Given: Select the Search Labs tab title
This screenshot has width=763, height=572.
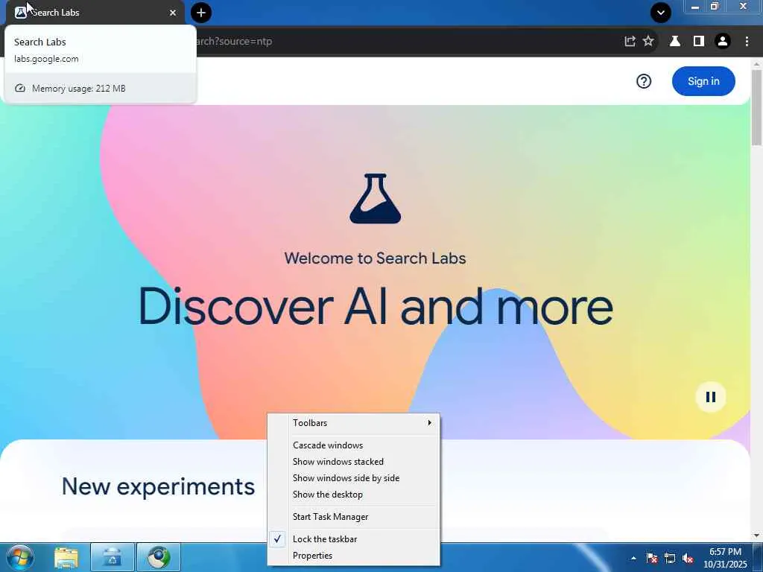Looking at the screenshot, I should 55,13.
